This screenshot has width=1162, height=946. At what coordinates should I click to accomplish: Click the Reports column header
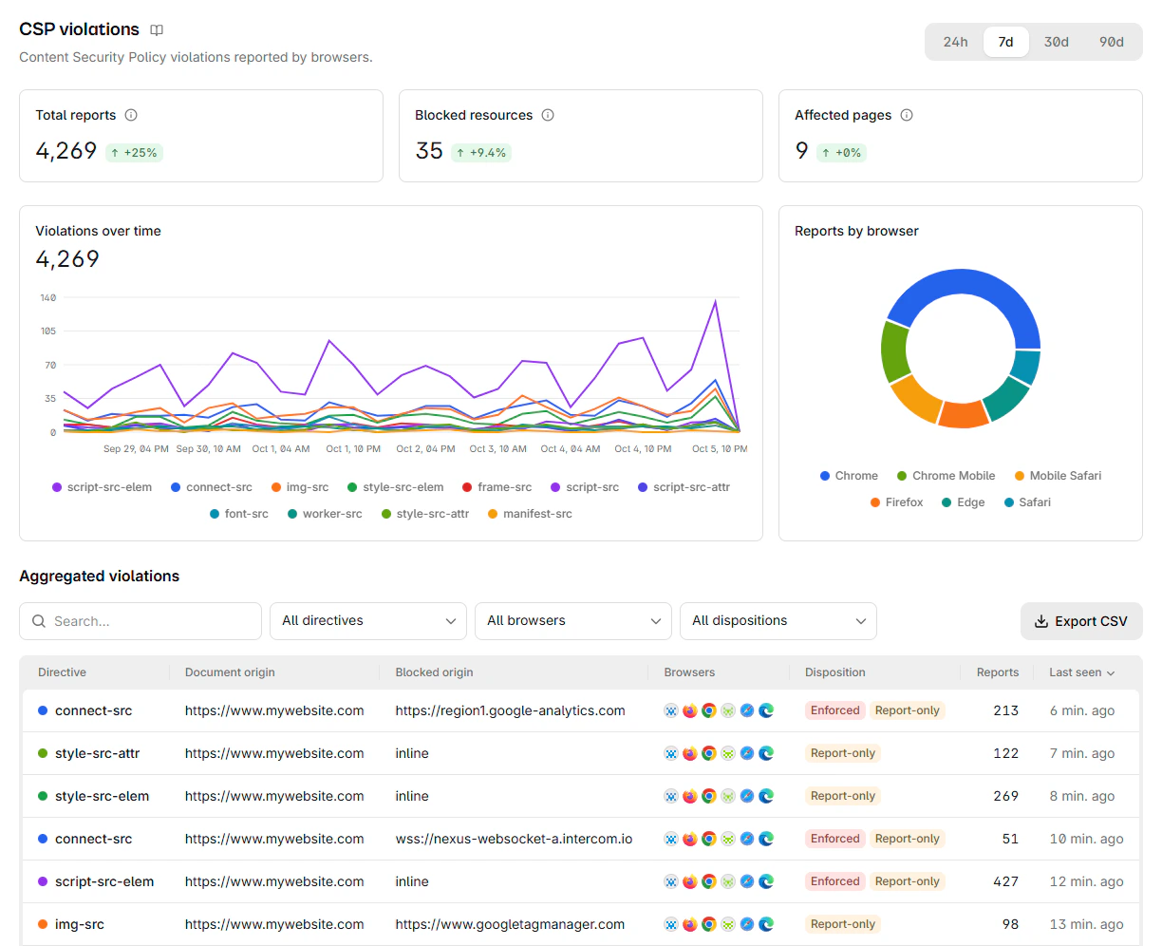997,672
